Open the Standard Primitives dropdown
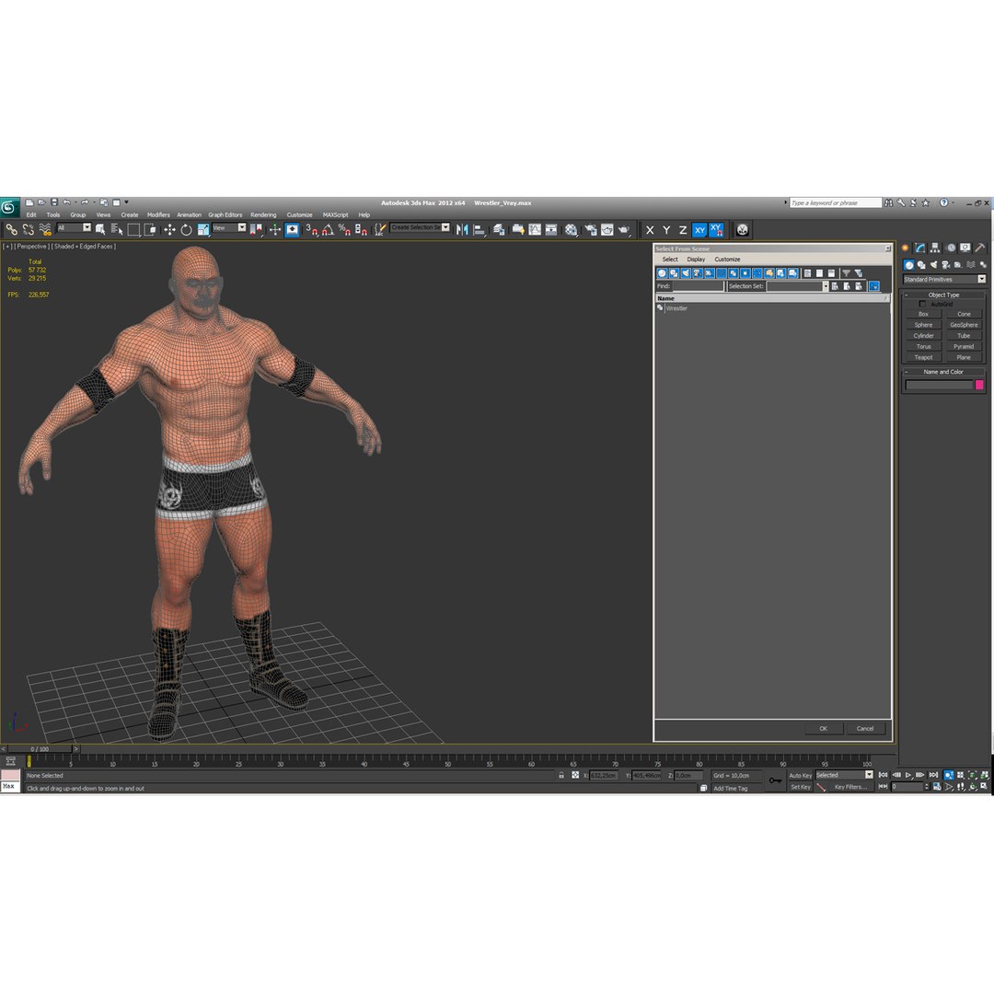 [x=944, y=279]
